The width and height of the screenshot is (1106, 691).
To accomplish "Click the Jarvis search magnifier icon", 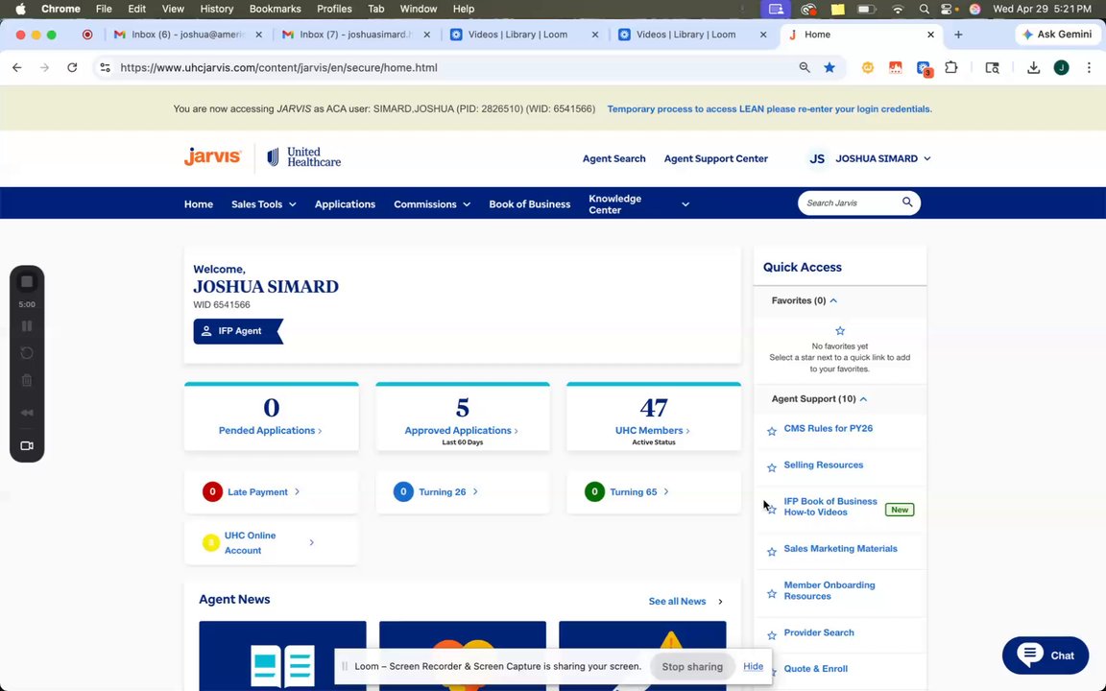I will 907,203.
